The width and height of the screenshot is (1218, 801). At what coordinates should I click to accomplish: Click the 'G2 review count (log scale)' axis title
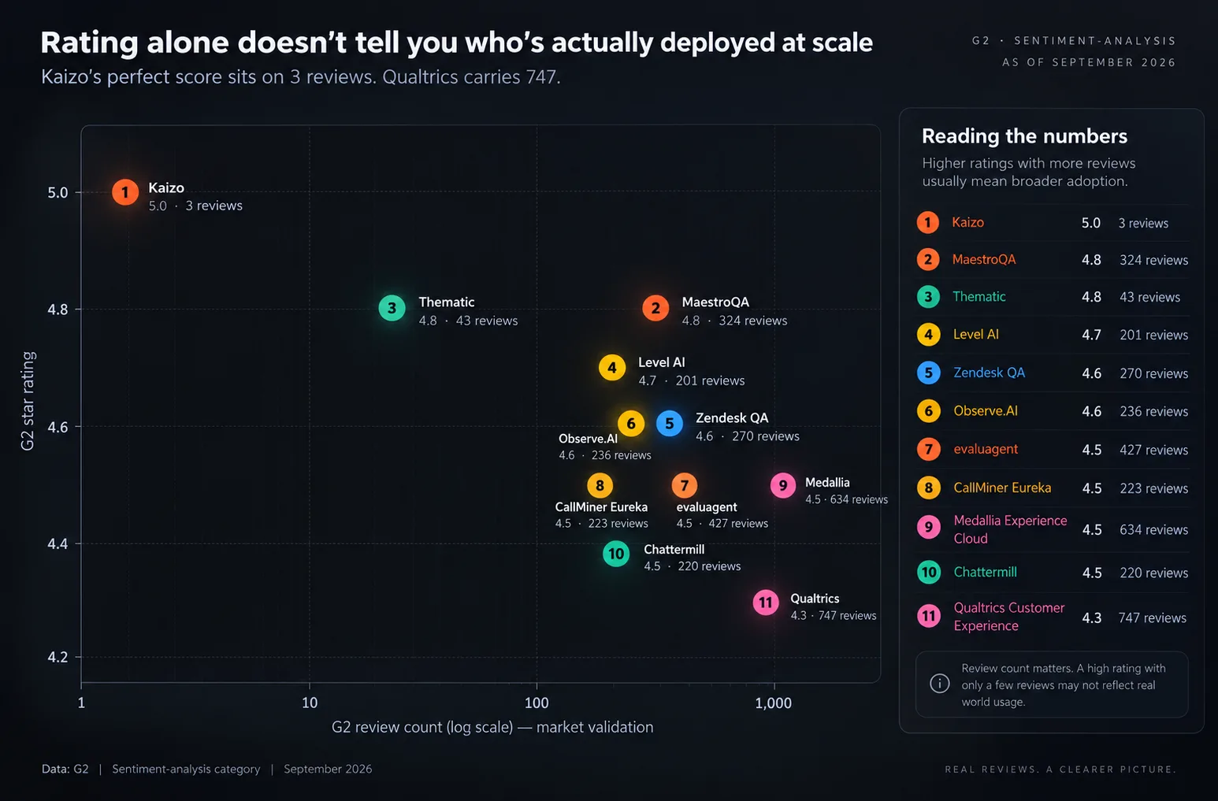tap(422, 727)
